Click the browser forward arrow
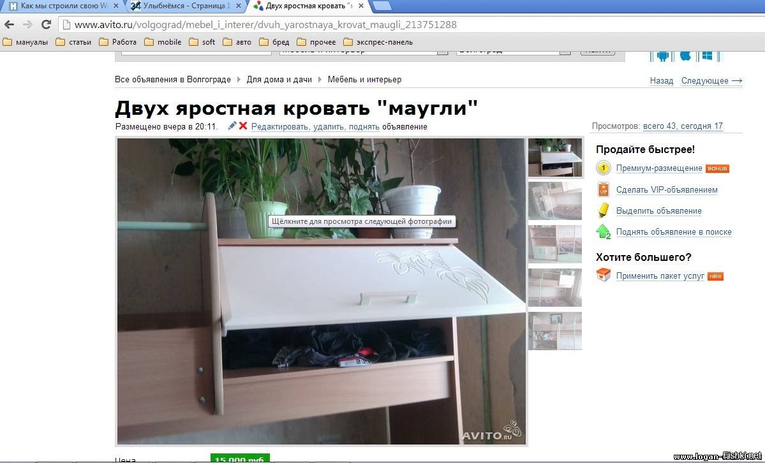Viewport: 765px width, 463px height. click(28, 24)
